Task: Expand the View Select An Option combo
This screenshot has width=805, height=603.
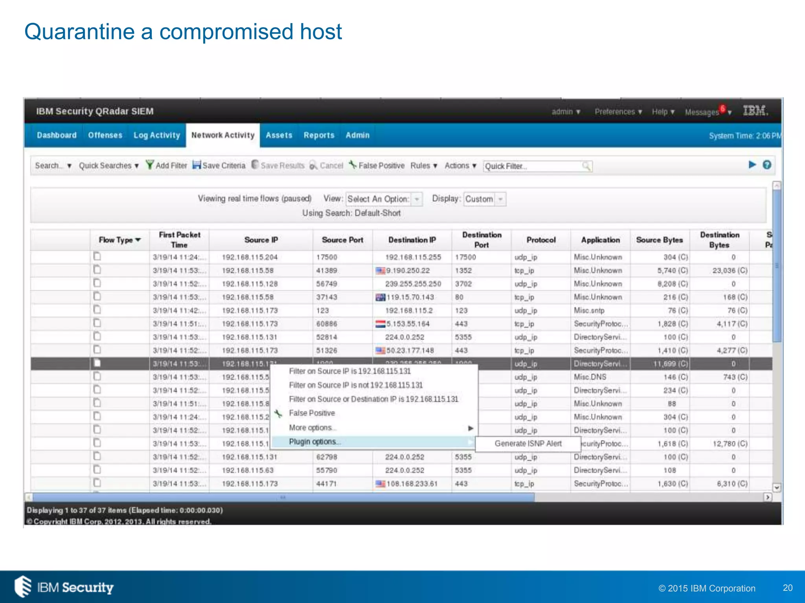Action: 384,199
